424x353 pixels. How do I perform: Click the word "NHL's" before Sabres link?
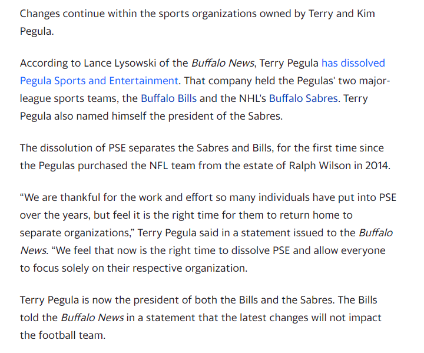tap(252, 98)
